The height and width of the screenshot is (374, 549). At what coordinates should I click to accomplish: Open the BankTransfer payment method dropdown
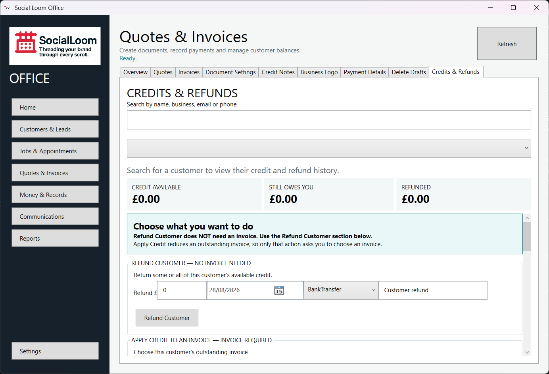point(341,290)
